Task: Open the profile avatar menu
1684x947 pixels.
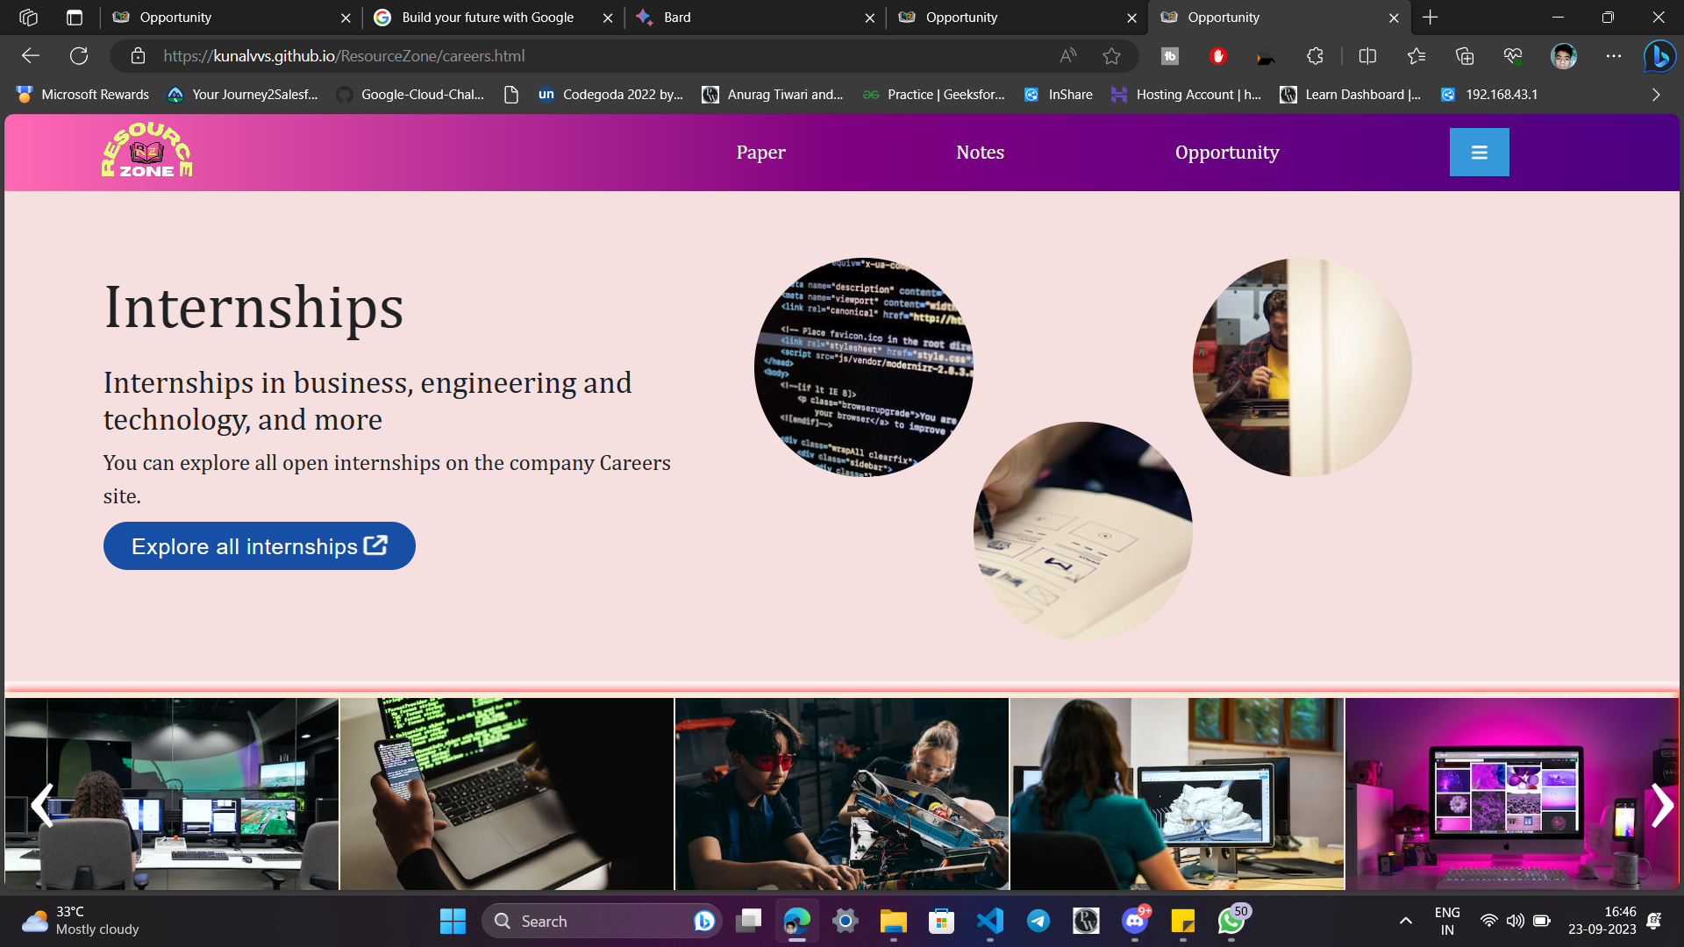Action: 1563,56
